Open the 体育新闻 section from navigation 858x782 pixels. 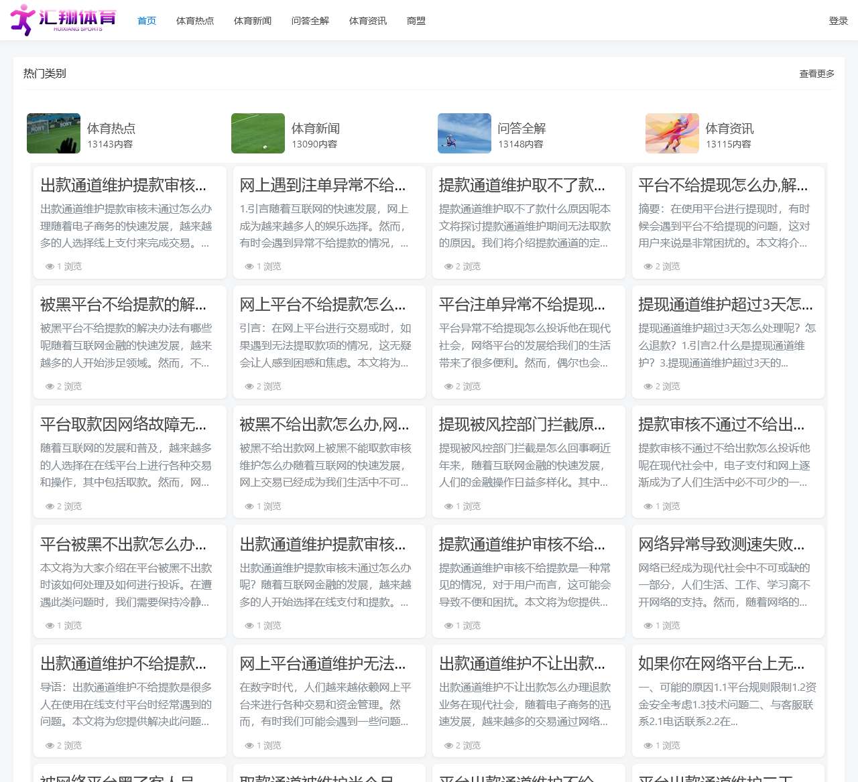pyautogui.click(x=252, y=21)
